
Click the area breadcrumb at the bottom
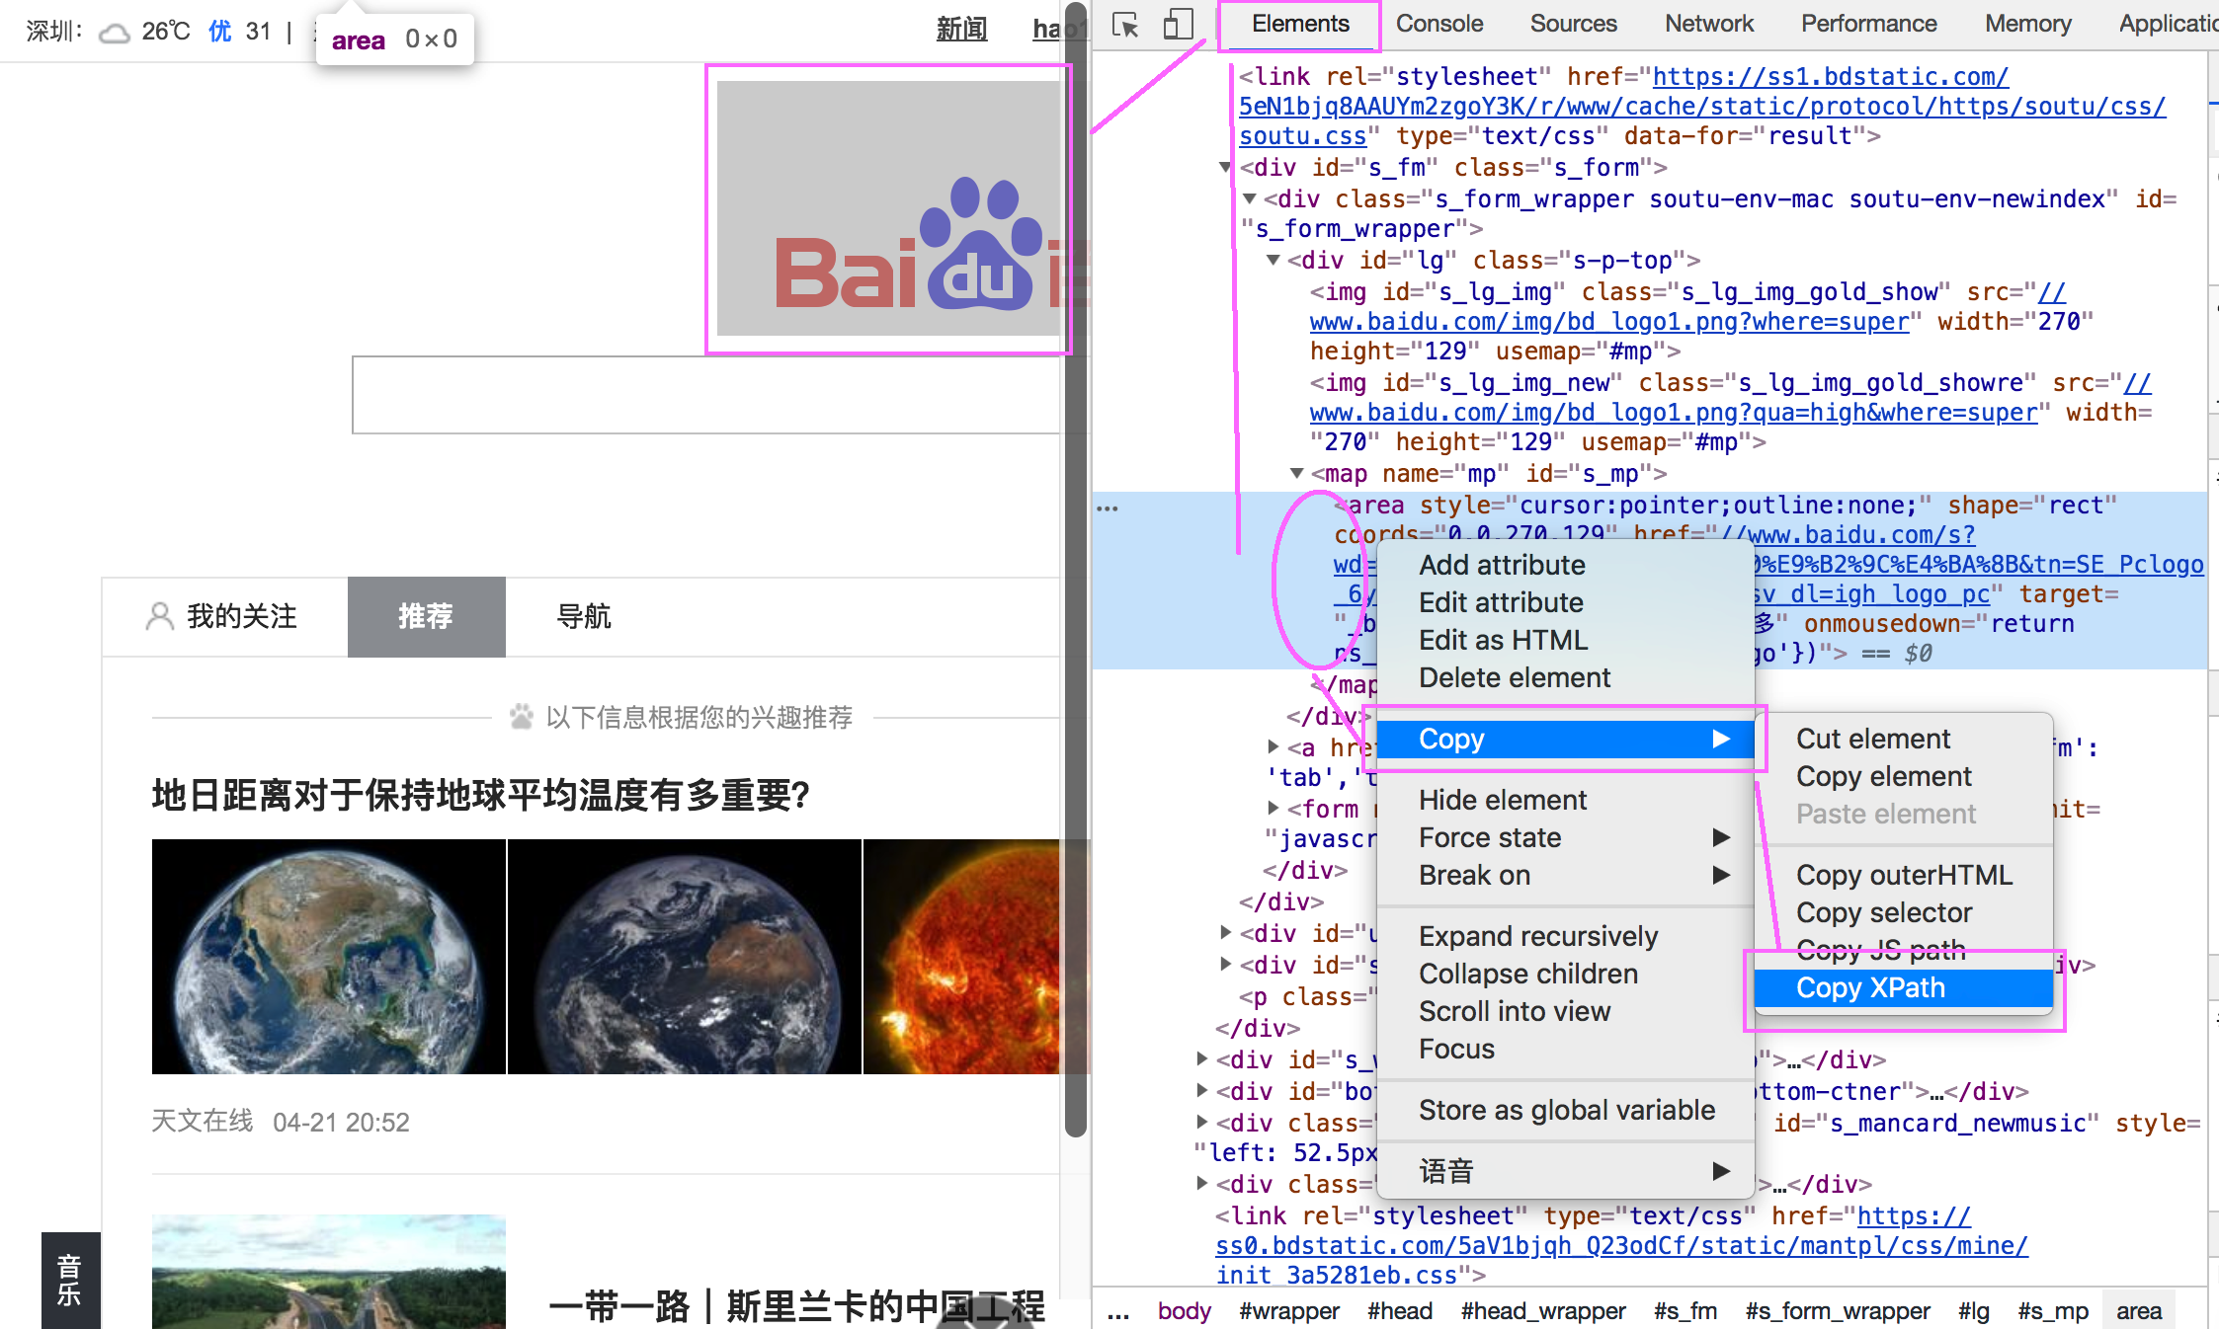(2139, 1310)
